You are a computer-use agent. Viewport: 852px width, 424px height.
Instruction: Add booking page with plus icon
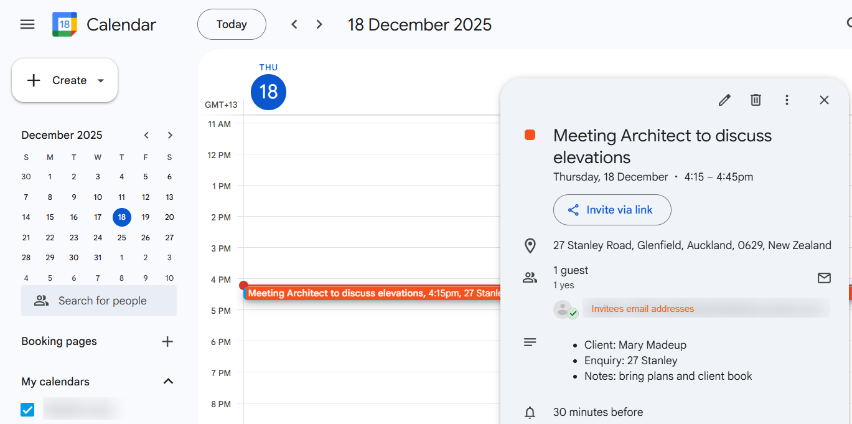[x=167, y=341]
